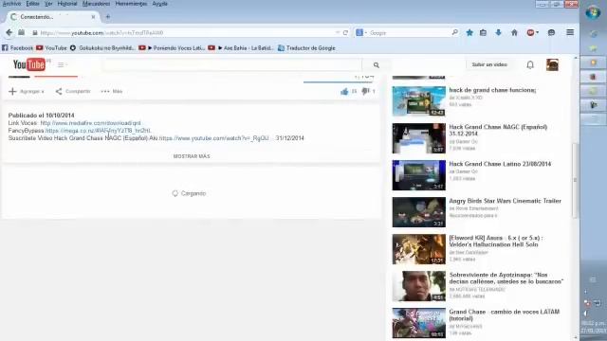Open the Marcadores menu
The image size is (607, 341).
coord(96,4)
